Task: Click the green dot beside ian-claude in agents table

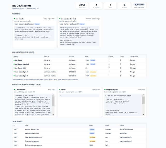Action: click(x=14, y=60)
